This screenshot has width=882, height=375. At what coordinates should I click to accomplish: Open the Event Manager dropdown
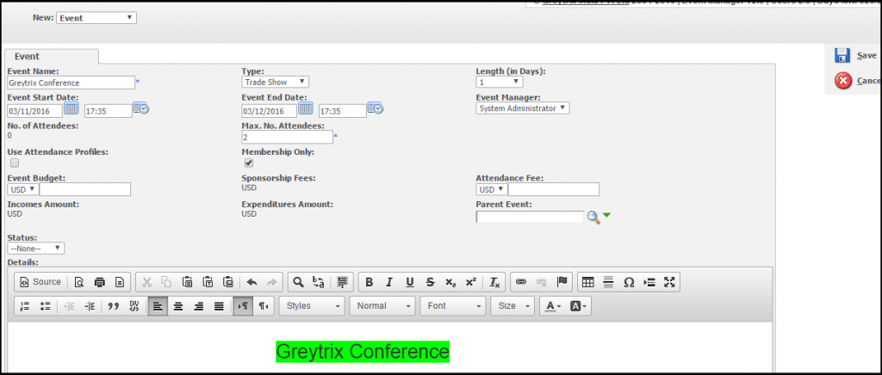523,108
